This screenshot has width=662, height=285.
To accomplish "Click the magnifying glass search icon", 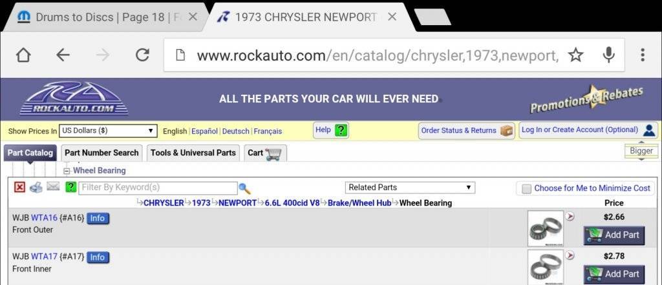I will tap(244, 188).
